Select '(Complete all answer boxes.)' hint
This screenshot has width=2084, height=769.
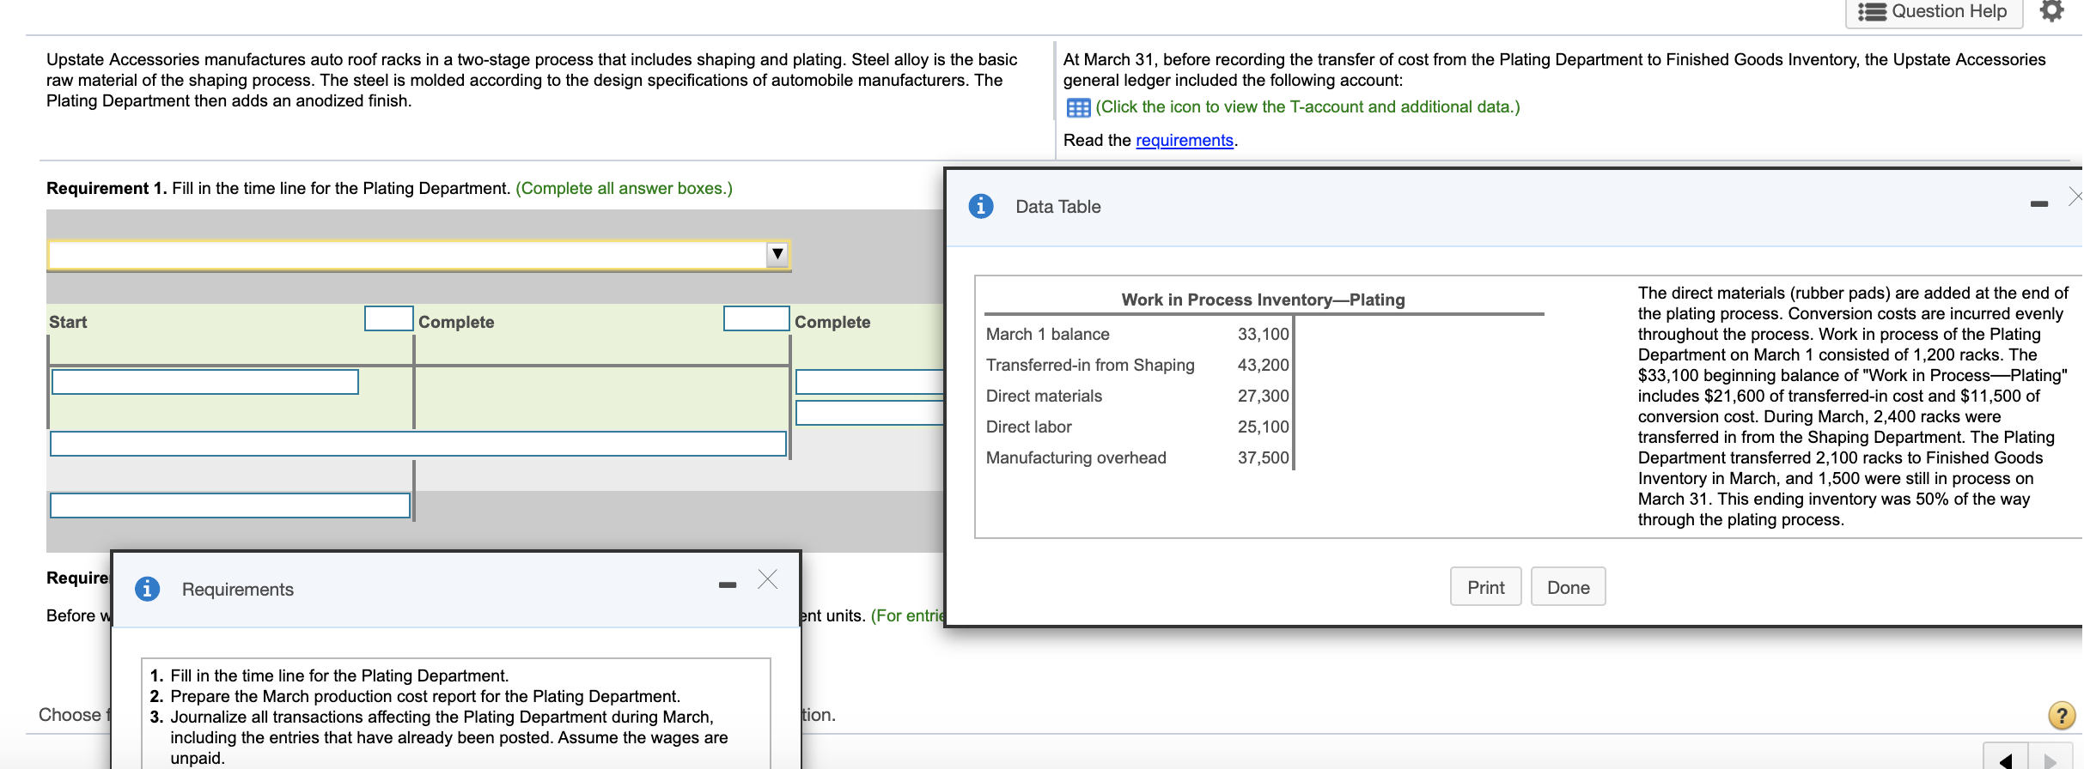pyautogui.click(x=624, y=188)
